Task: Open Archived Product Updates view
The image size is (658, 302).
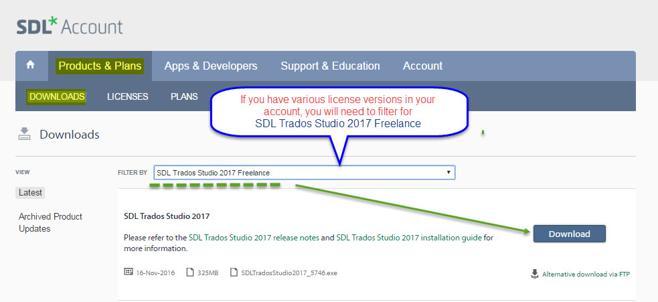Action: pyautogui.click(x=50, y=222)
